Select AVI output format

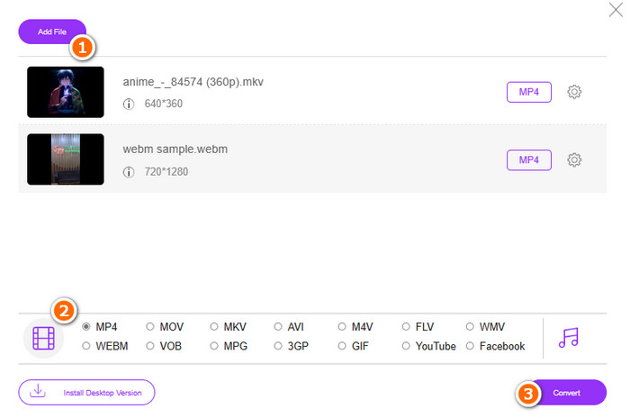278,327
